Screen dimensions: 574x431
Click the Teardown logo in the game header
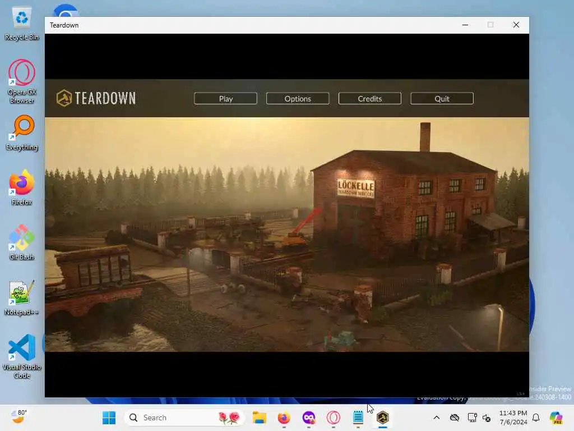[96, 98]
